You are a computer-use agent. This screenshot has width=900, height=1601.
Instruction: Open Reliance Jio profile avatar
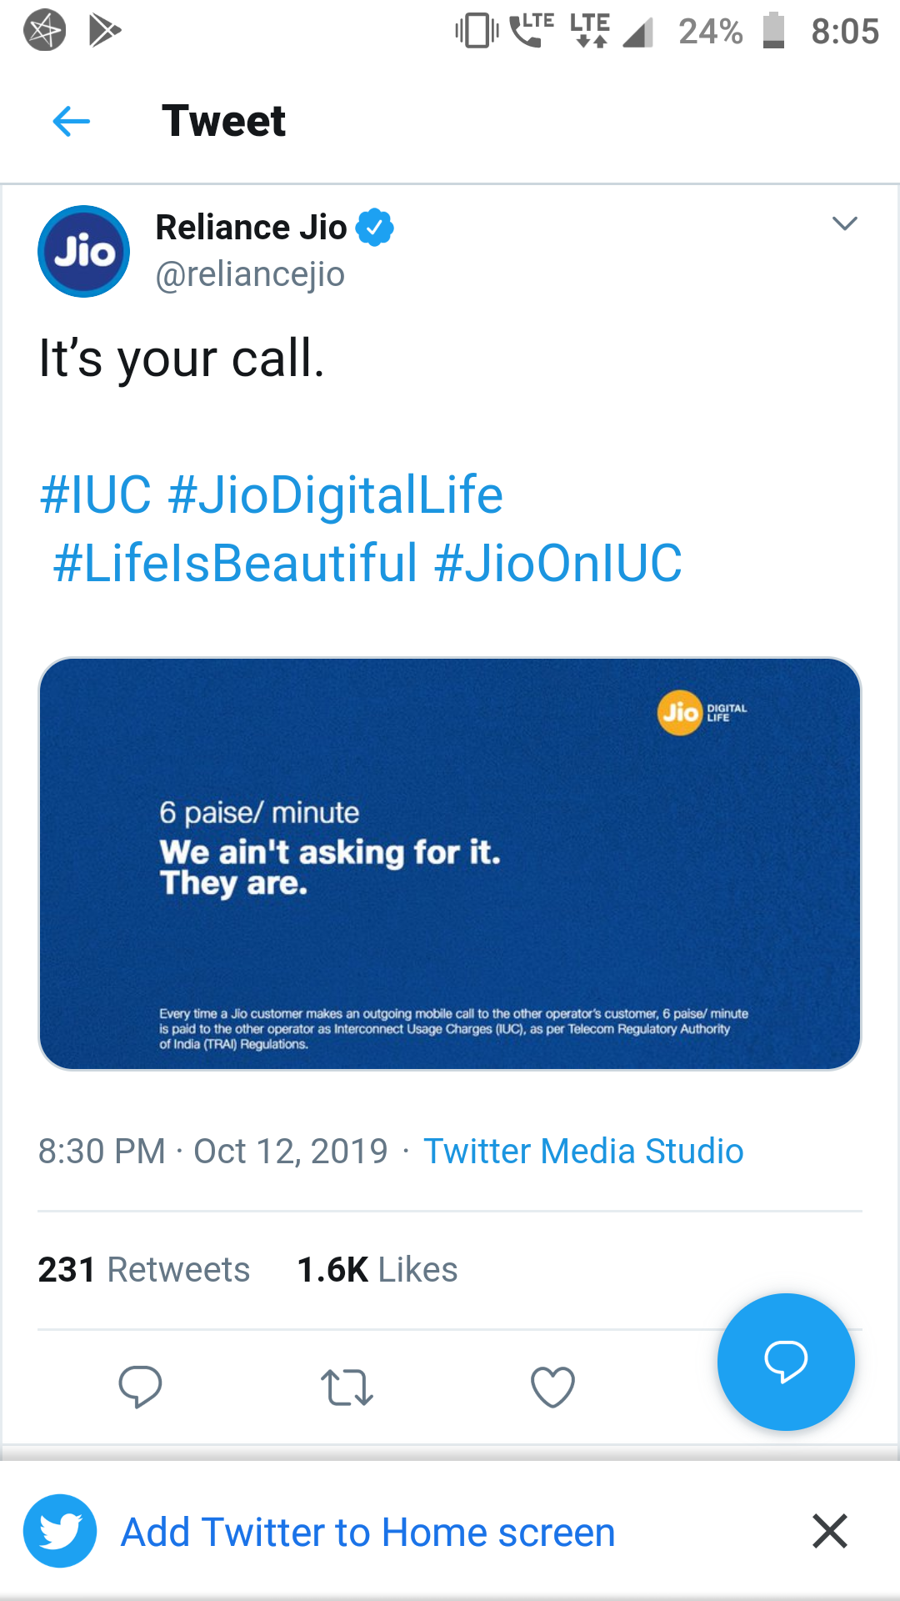83,251
